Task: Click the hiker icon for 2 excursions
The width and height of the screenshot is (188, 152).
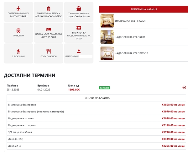Action: pyautogui.click(x=18, y=51)
